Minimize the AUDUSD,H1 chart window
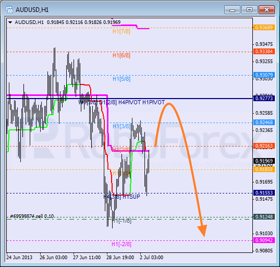This screenshot has width=280, height=267. tap(232, 10)
